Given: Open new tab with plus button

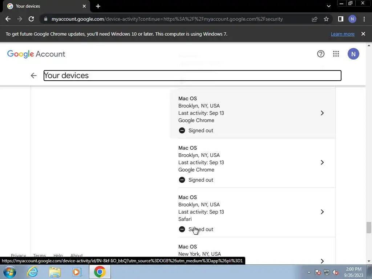Looking at the screenshot, I should pos(98,6).
